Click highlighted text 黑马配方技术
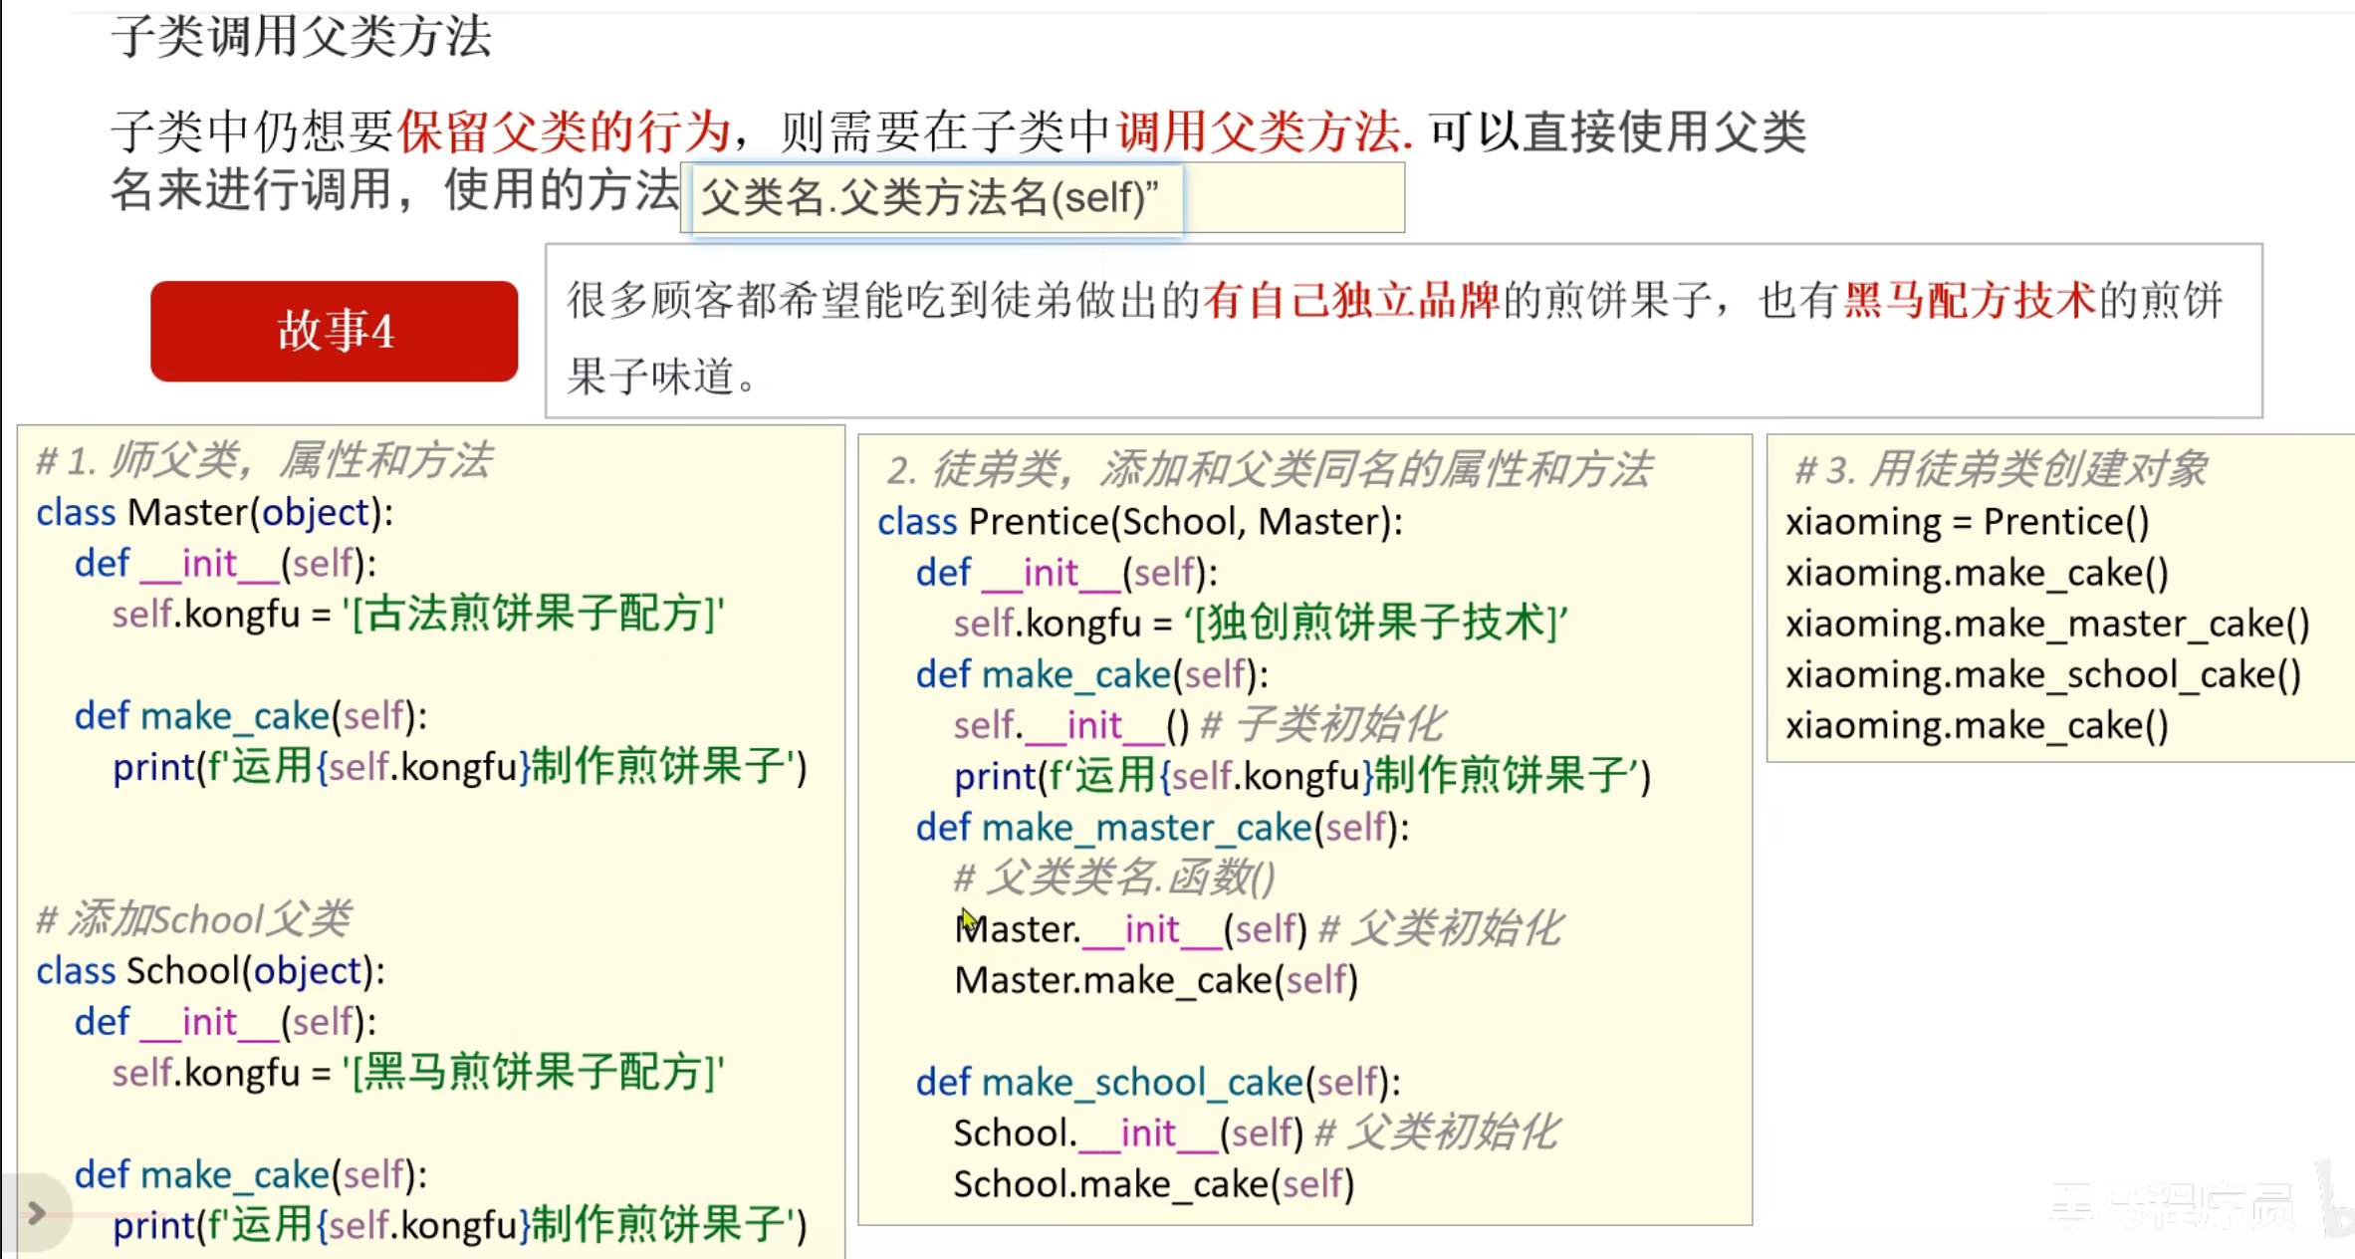The height and width of the screenshot is (1259, 2355). coord(1969,300)
